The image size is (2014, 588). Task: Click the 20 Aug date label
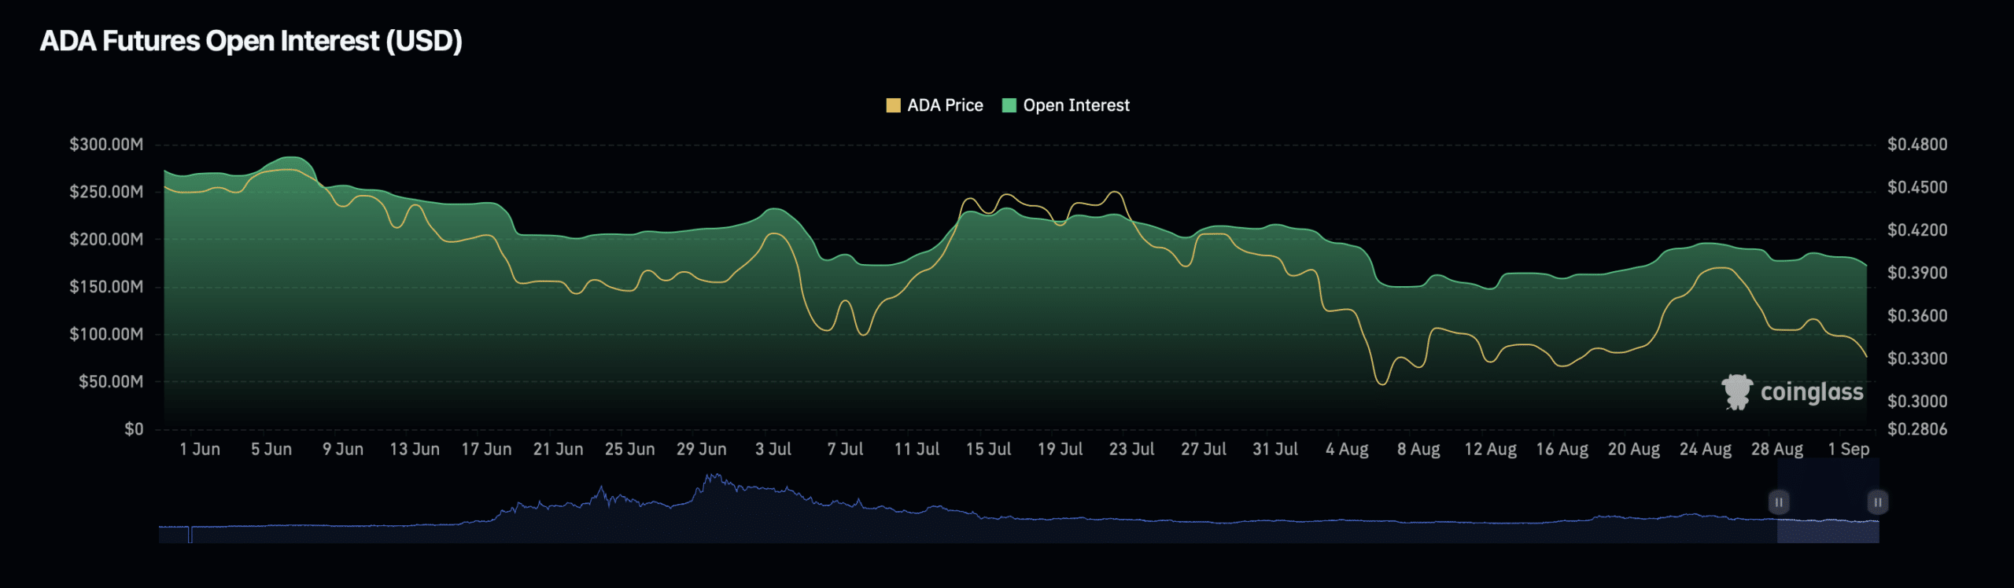pyautogui.click(x=1633, y=449)
